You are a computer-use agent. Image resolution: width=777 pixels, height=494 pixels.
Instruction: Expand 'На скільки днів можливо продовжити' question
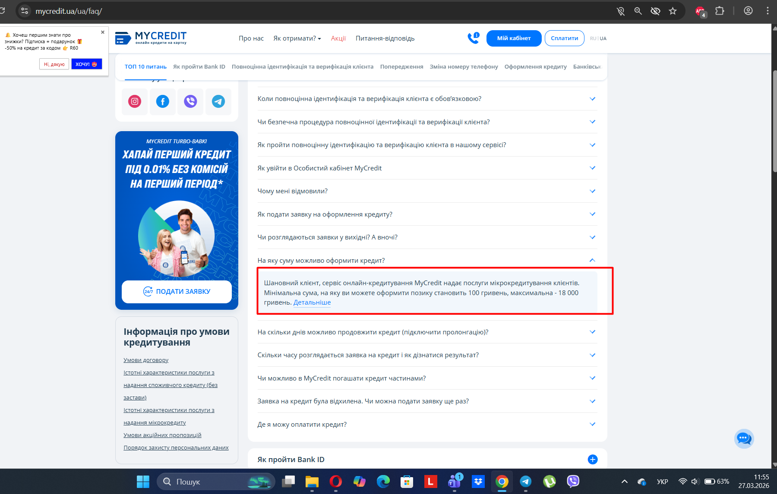point(427,332)
